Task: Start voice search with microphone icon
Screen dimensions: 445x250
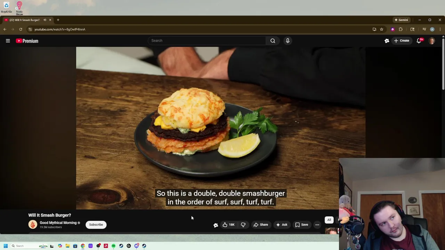Action: [x=288, y=41]
